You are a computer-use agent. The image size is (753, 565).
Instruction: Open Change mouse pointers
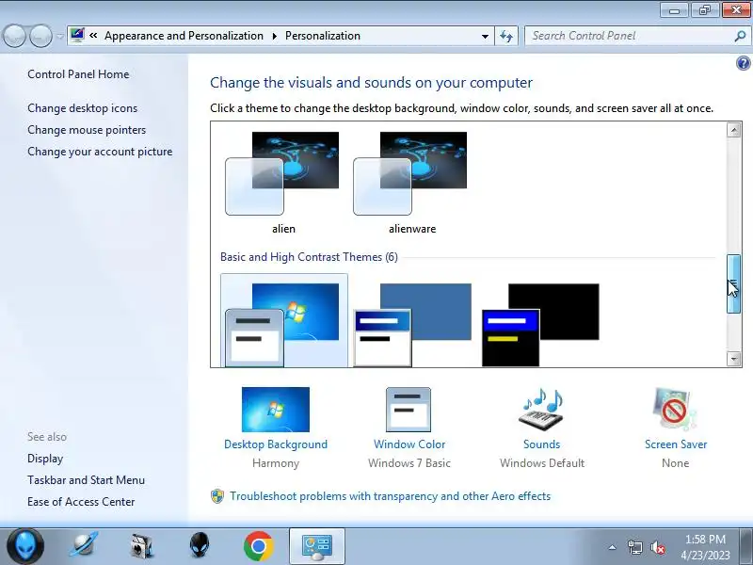coord(87,130)
